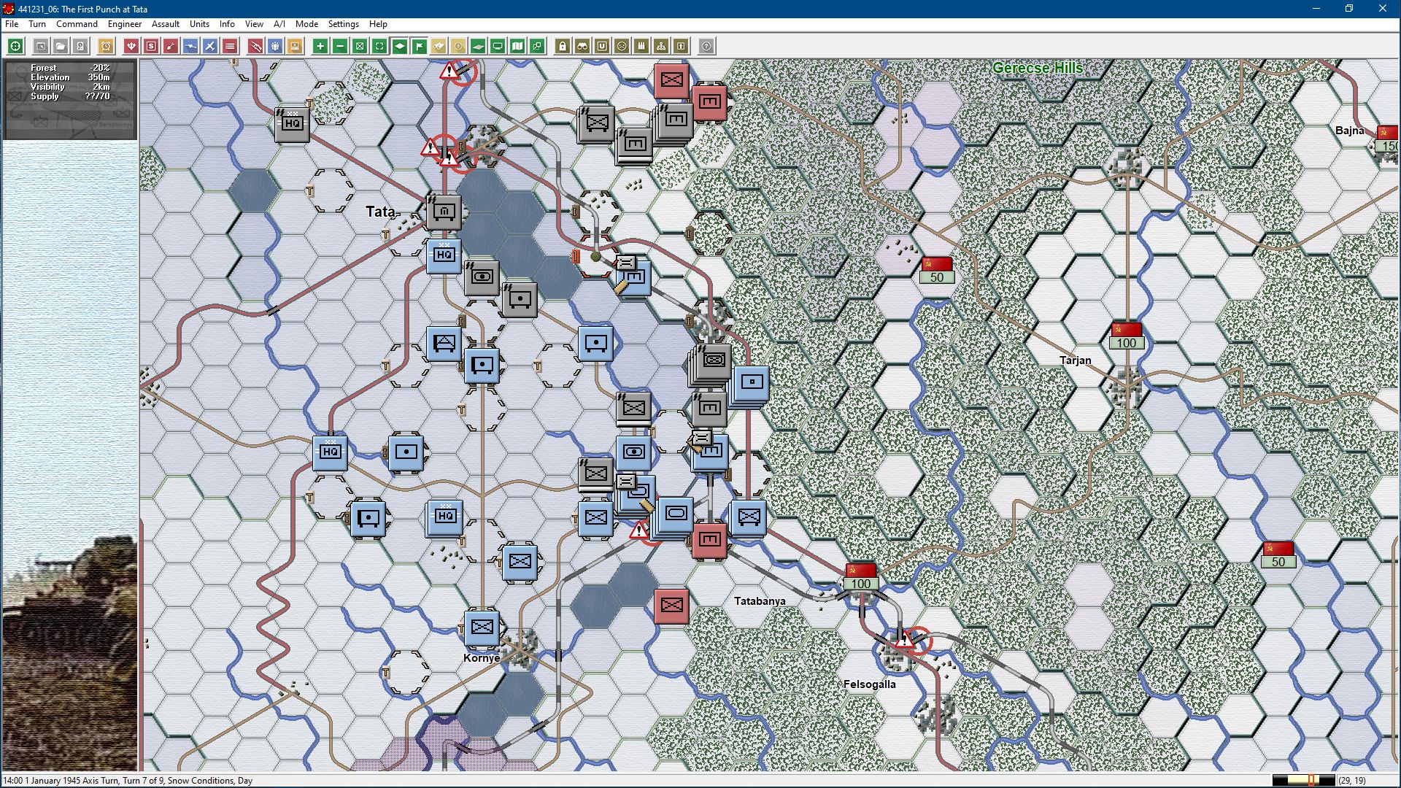Click the green plus zoom-in icon
1401x788 pixels.
(320, 46)
